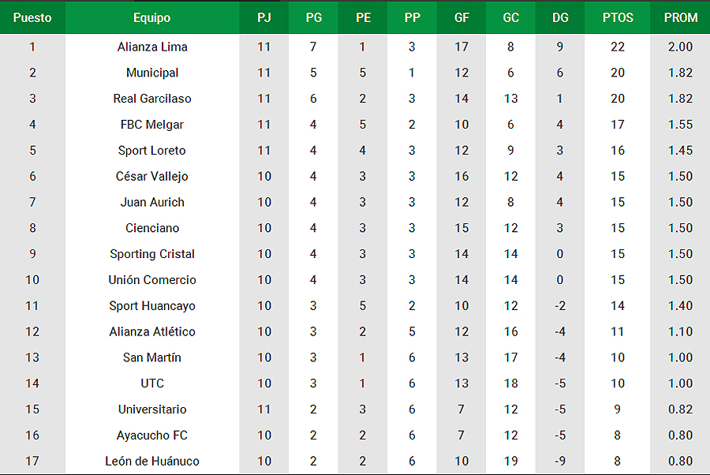Select UTC team name
The image size is (710, 475).
(152, 383)
